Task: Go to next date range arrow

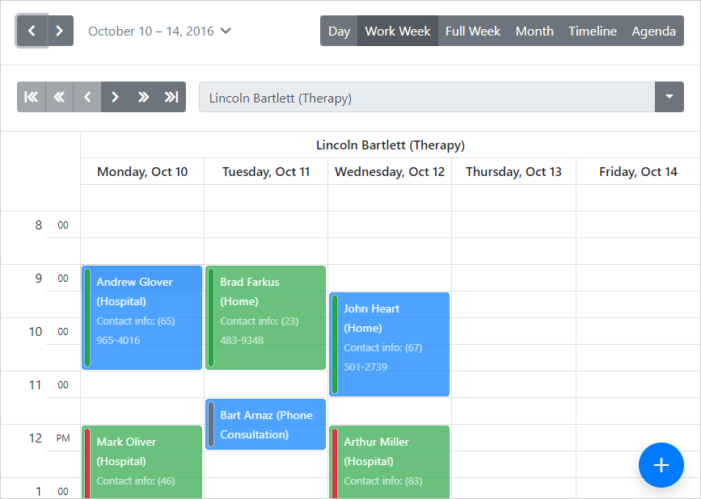Action: click(x=60, y=31)
